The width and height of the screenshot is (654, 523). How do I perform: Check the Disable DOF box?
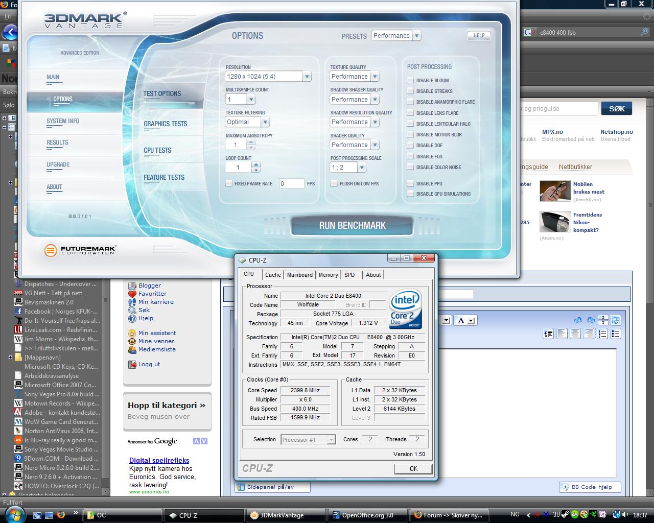pyautogui.click(x=410, y=145)
